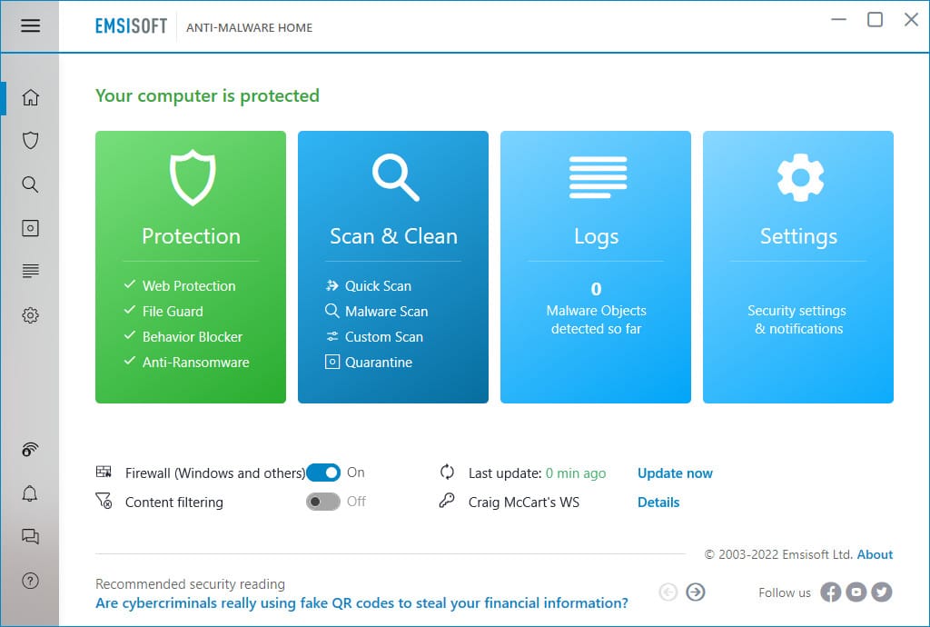Open license Details link
This screenshot has height=627, width=930.
(x=658, y=503)
